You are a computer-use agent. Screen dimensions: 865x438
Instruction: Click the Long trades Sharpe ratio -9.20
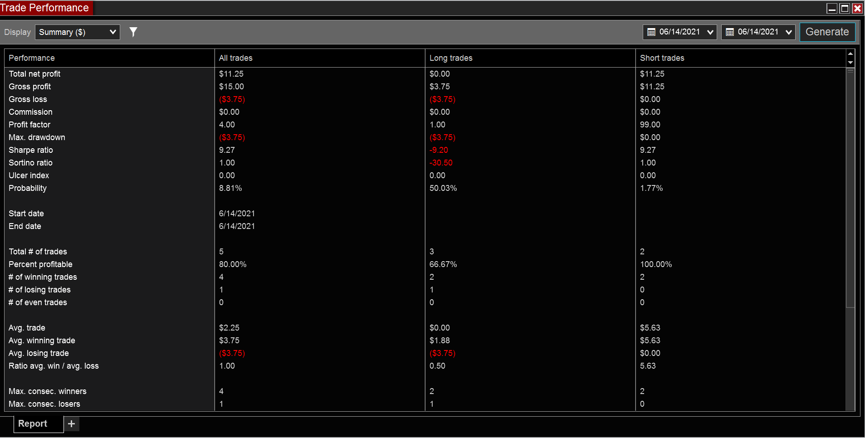439,150
